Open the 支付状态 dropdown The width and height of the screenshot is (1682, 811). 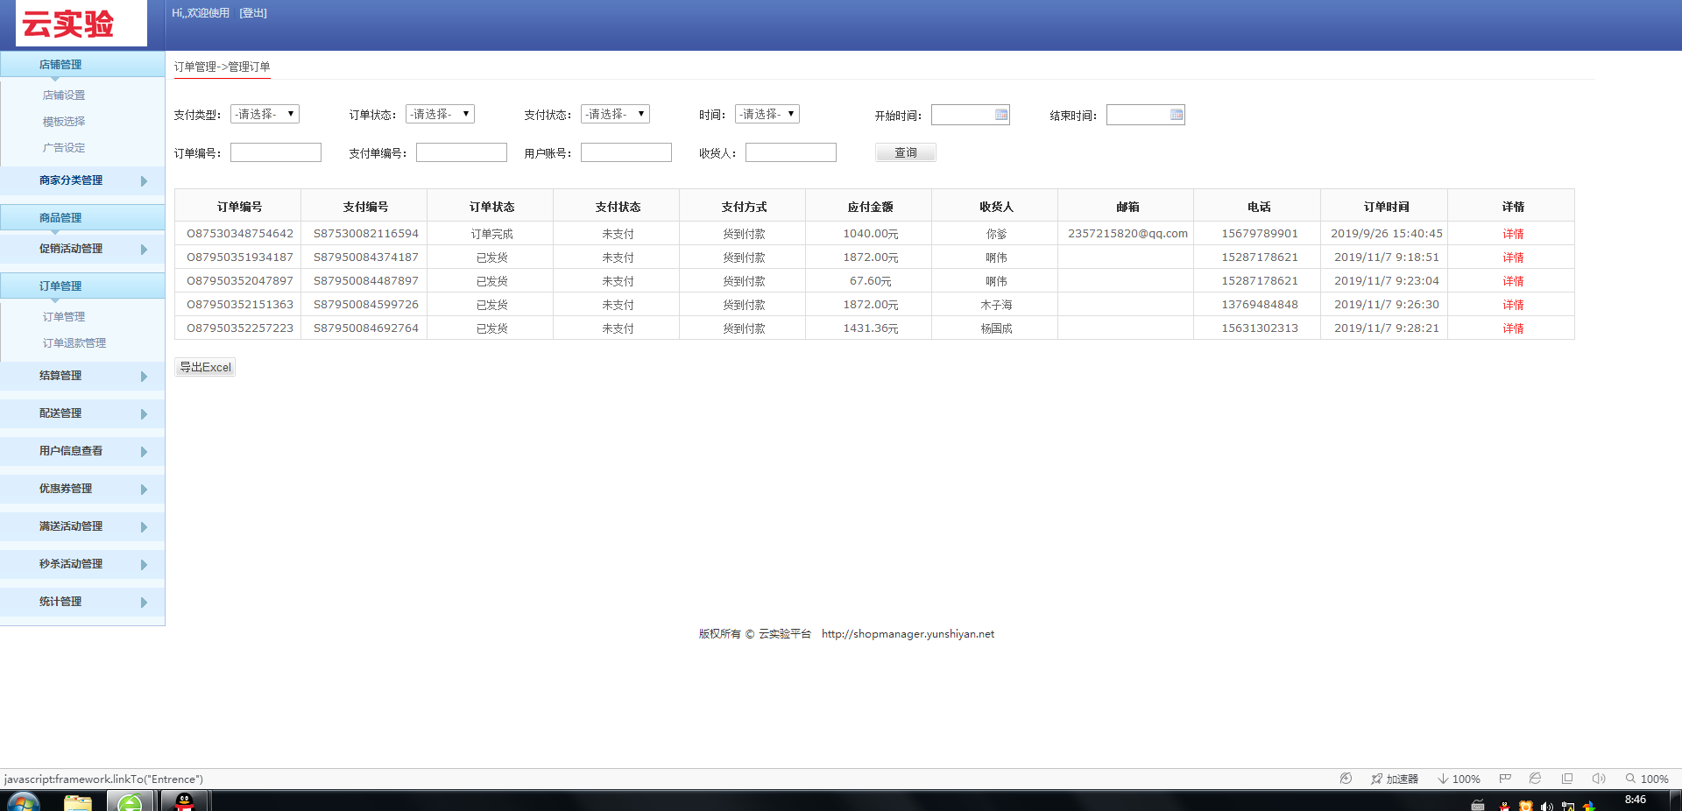(615, 114)
